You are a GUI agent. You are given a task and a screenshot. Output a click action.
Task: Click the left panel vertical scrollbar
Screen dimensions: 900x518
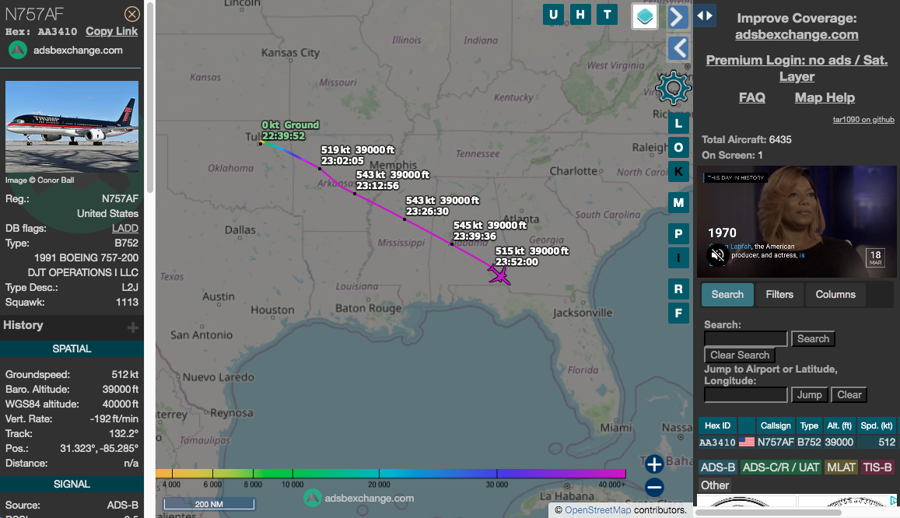click(150, 97)
